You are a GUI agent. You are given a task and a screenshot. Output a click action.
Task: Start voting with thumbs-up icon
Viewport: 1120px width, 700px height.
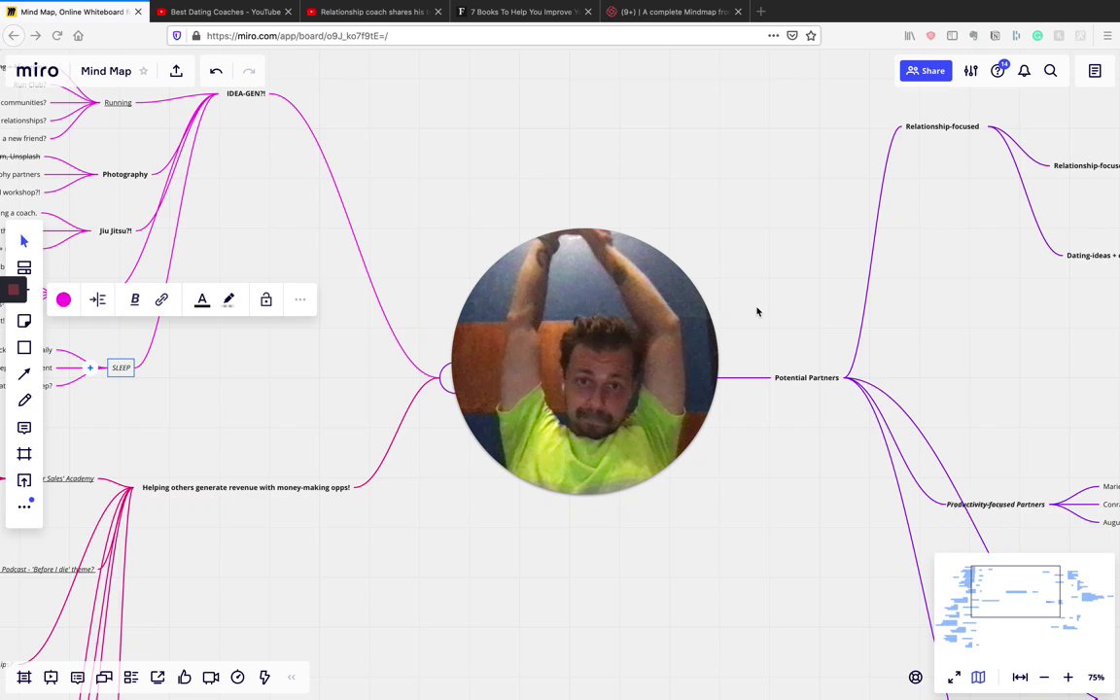185,677
